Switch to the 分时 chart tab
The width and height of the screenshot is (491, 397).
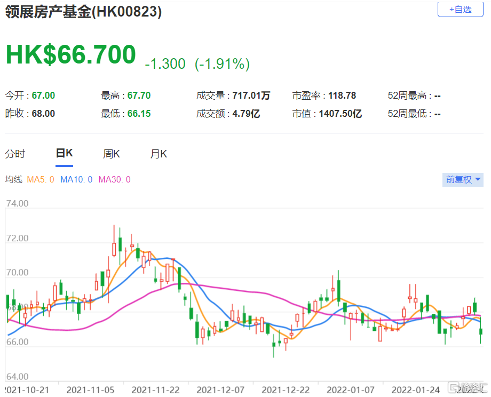tap(15, 154)
